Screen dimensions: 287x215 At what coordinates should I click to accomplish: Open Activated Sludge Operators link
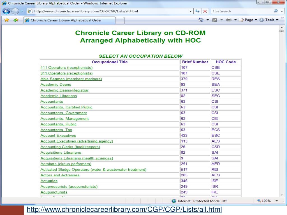pos(93,169)
